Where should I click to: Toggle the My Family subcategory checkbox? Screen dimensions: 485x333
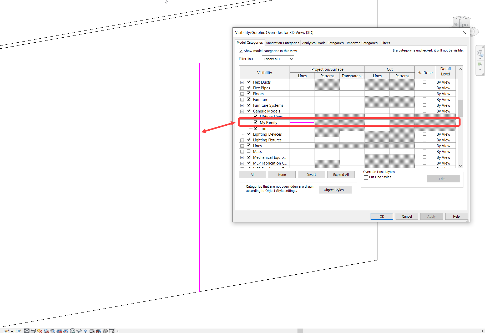(255, 122)
